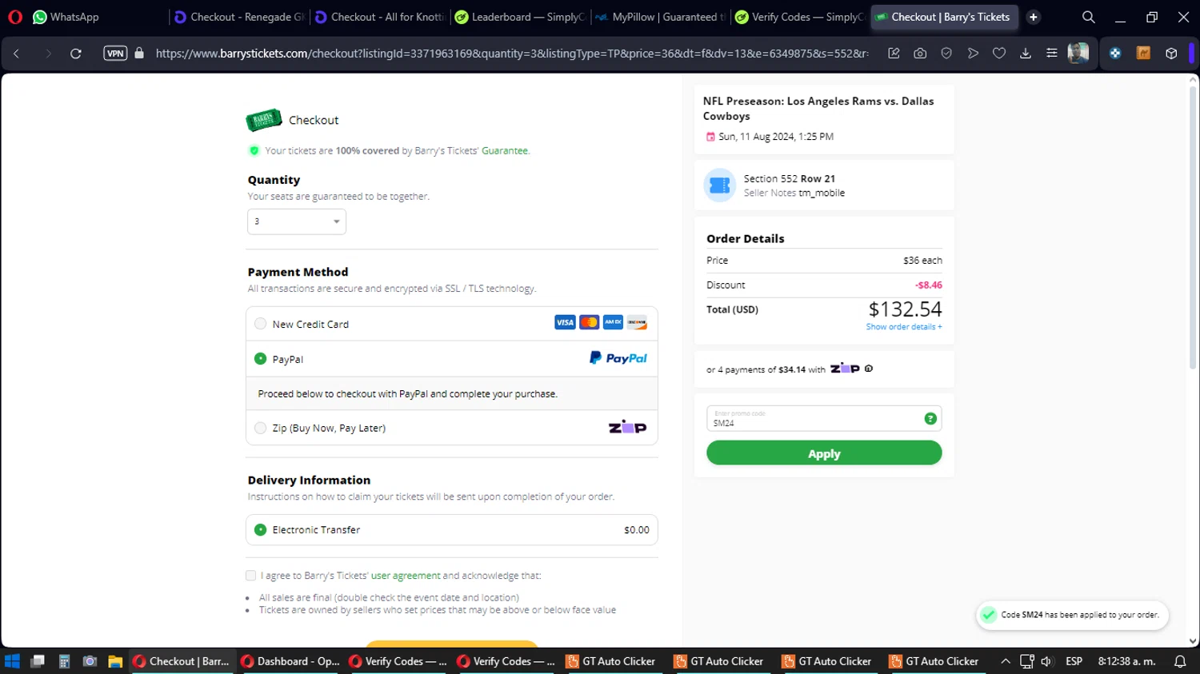Viewport: 1200px width, 674px height.
Task: Click the green Apply button
Action: [x=824, y=453]
